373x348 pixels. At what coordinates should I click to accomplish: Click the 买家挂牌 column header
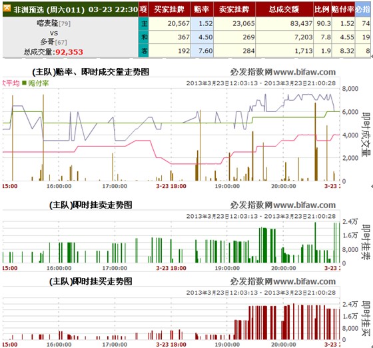point(169,9)
